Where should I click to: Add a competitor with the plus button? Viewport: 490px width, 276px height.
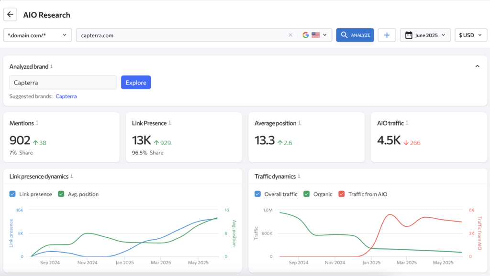point(387,35)
